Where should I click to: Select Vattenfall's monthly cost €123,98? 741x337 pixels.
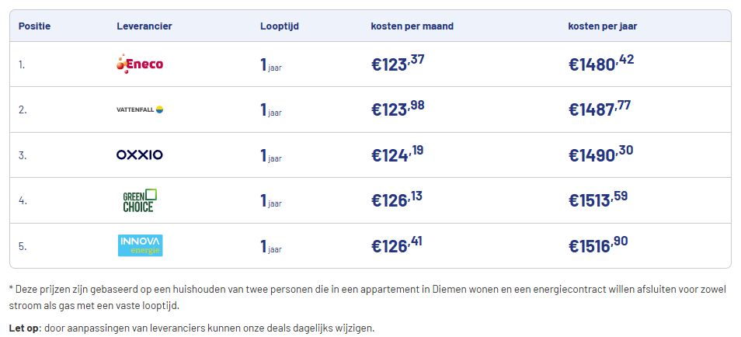point(398,109)
